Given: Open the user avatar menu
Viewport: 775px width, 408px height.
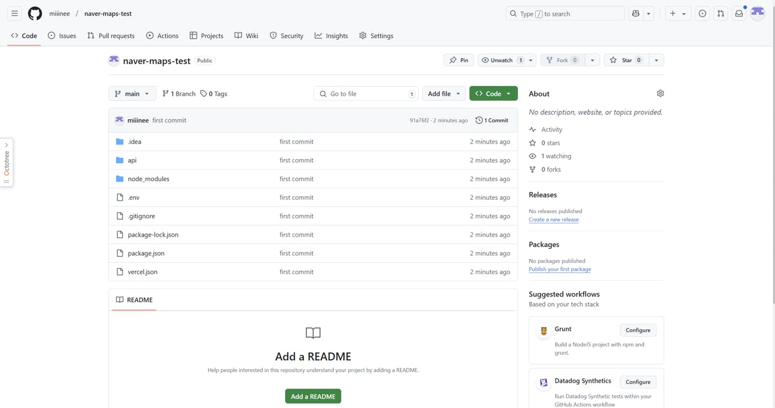Looking at the screenshot, I should pos(757,13).
